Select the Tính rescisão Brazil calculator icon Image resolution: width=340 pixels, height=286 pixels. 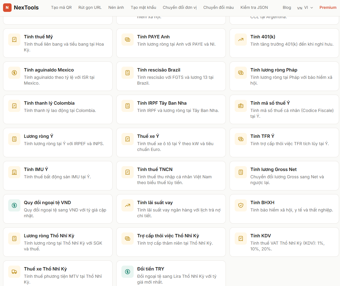pos(127,73)
